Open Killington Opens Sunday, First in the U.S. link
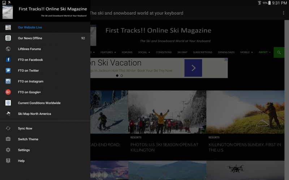The width and height of the screenshot is (289, 180). pyautogui.click(x=245, y=147)
